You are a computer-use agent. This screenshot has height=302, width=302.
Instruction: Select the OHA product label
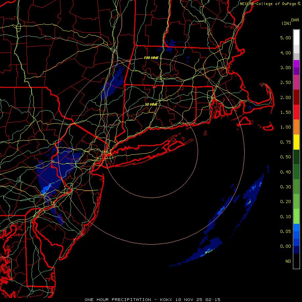295,20
